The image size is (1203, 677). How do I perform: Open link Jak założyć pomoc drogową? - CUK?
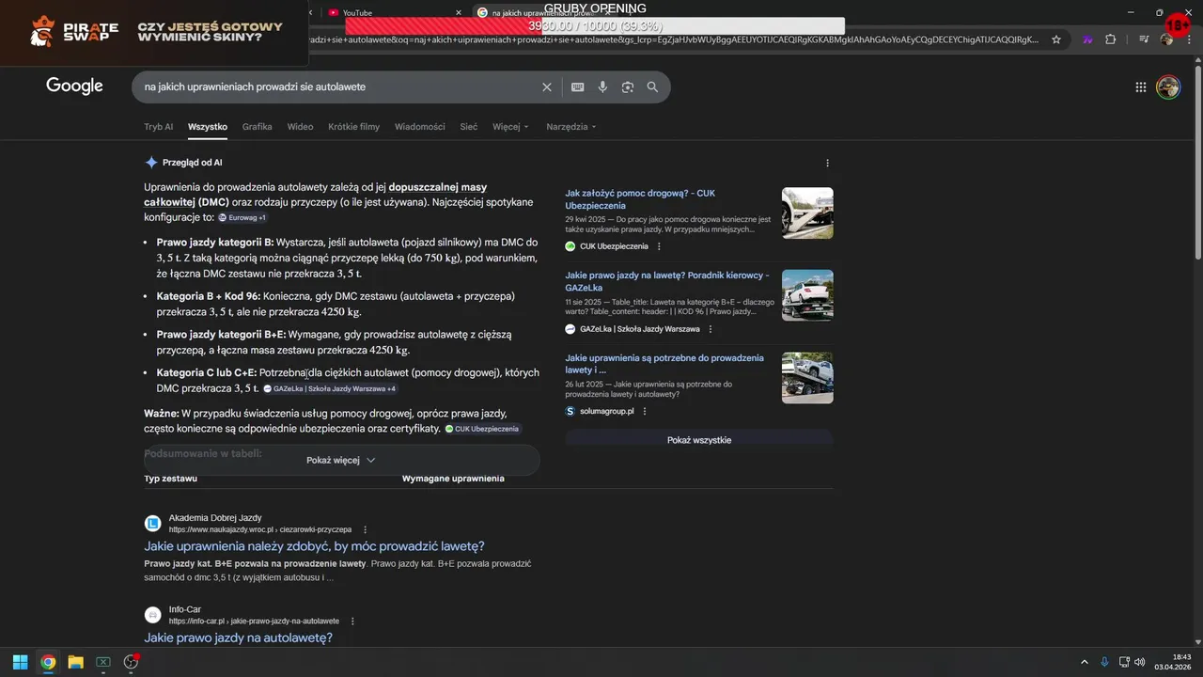[640, 199]
